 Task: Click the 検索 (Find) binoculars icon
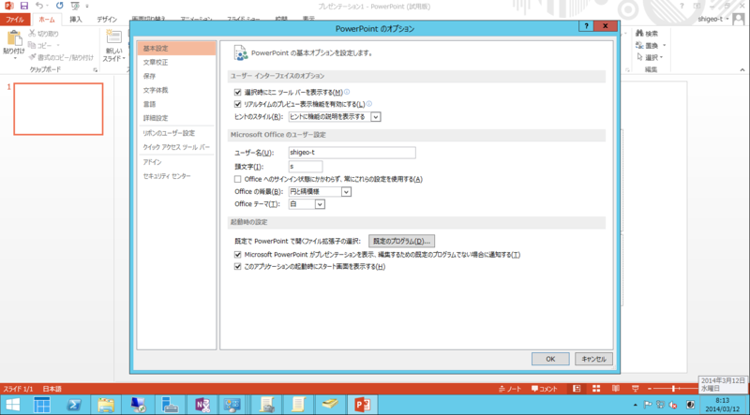639,34
